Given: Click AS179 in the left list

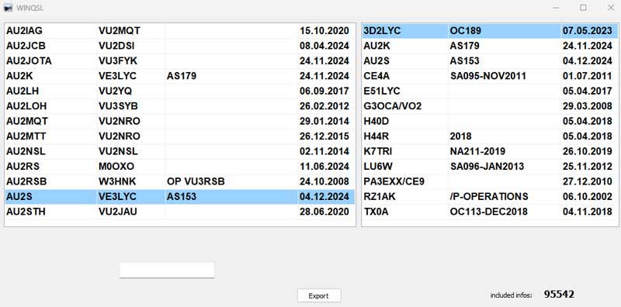Looking at the screenshot, I should [x=182, y=76].
